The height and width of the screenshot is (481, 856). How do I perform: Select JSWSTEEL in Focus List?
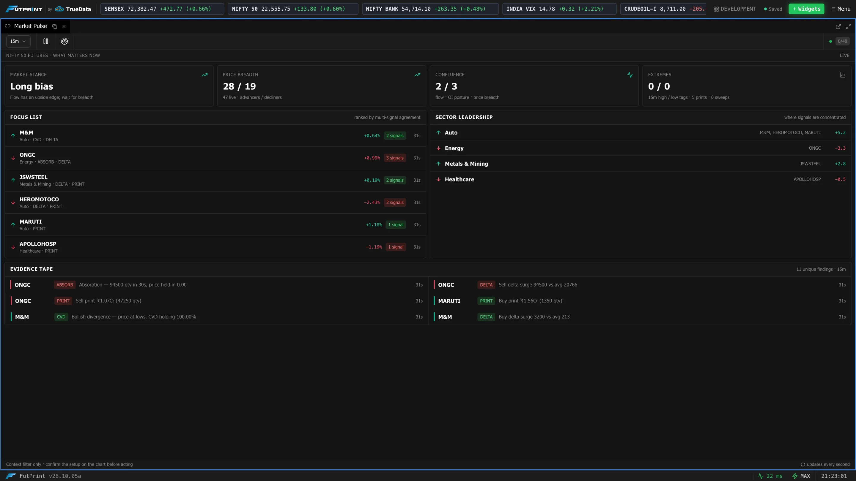click(x=215, y=180)
